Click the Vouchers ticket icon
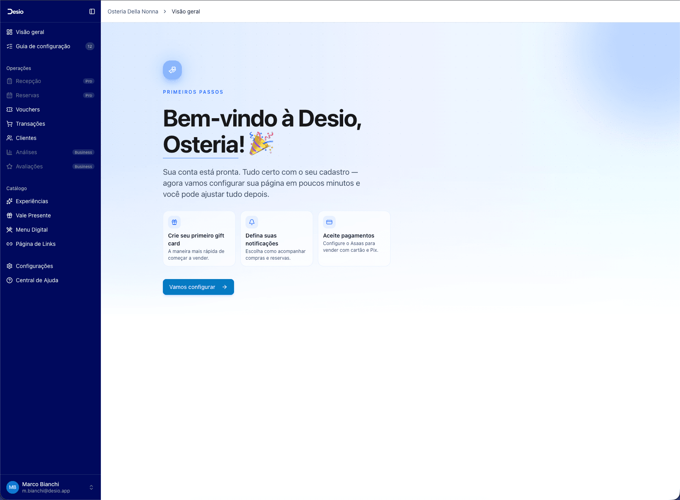Viewport: 680px width, 500px height. tap(9, 109)
